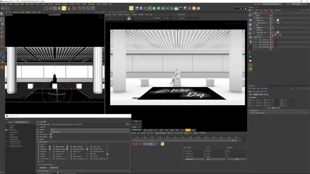Click the seated figure in perspective viewport
310x174 pixels.
(54, 80)
